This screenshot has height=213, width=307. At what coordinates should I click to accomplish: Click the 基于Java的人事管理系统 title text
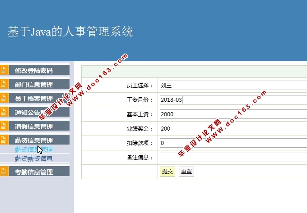[x=70, y=32]
